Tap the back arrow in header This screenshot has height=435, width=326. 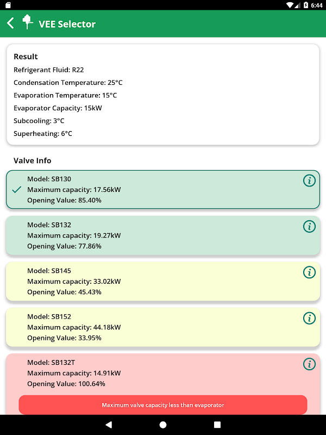pos(11,23)
